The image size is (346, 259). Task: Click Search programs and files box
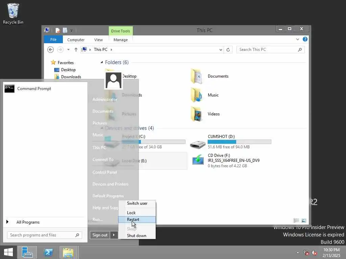(x=45, y=235)
